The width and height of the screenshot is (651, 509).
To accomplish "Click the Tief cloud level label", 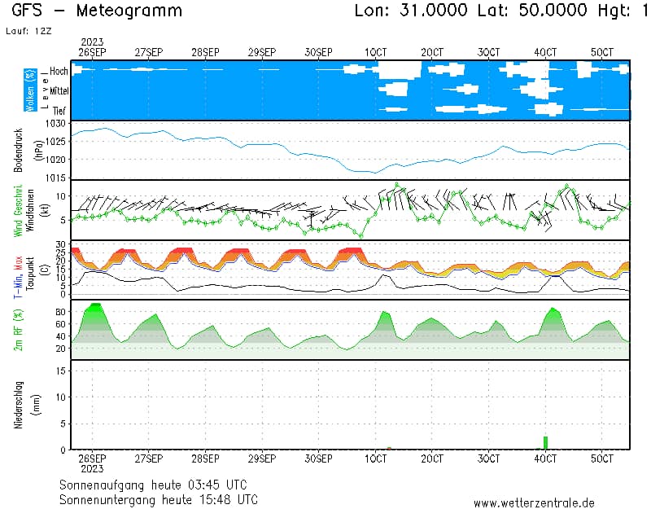I will [60, 110].
